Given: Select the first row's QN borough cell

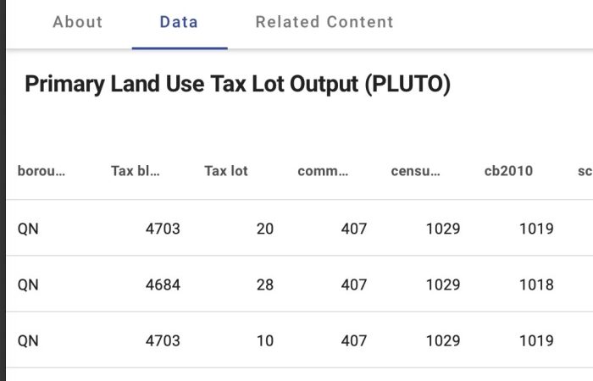Looking at the screenshot, I should coord(28,229).
